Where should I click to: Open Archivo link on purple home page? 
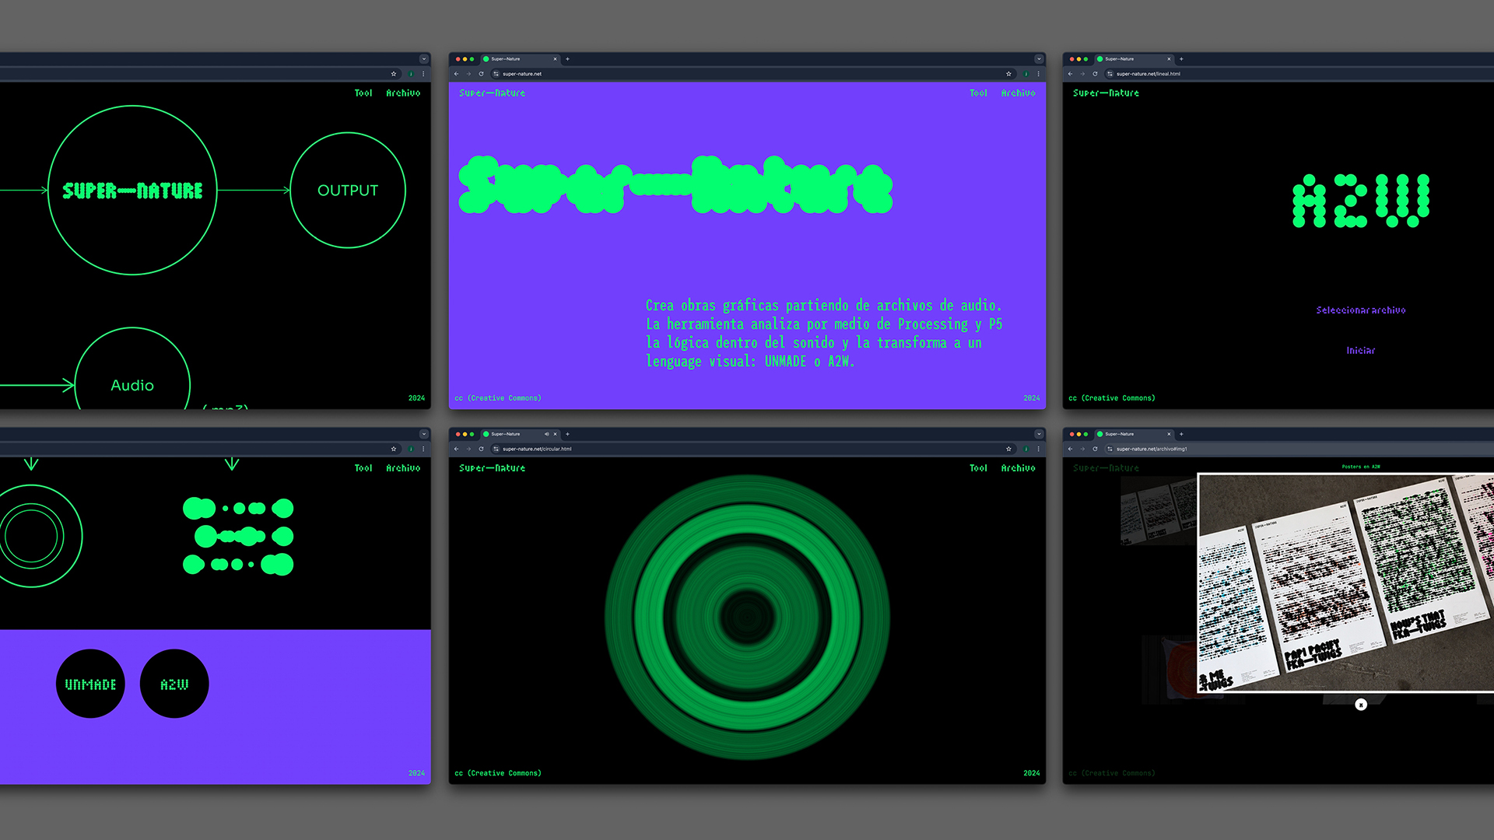point(1018,93)
